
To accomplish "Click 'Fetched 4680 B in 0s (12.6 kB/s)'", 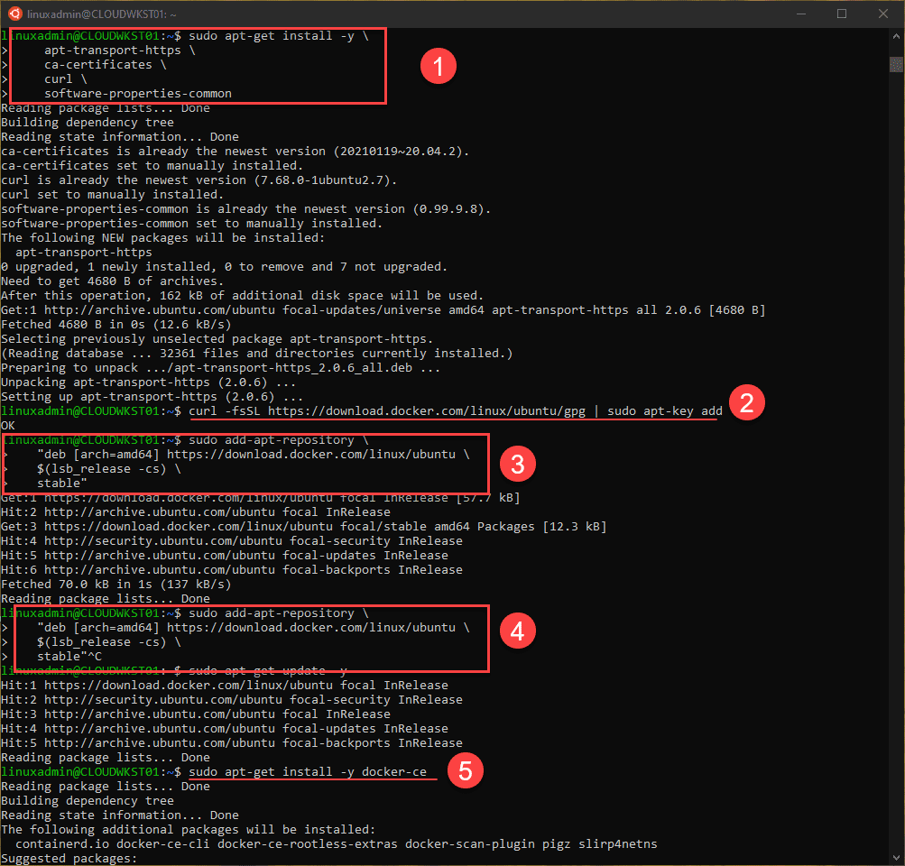I will [116, 324].
